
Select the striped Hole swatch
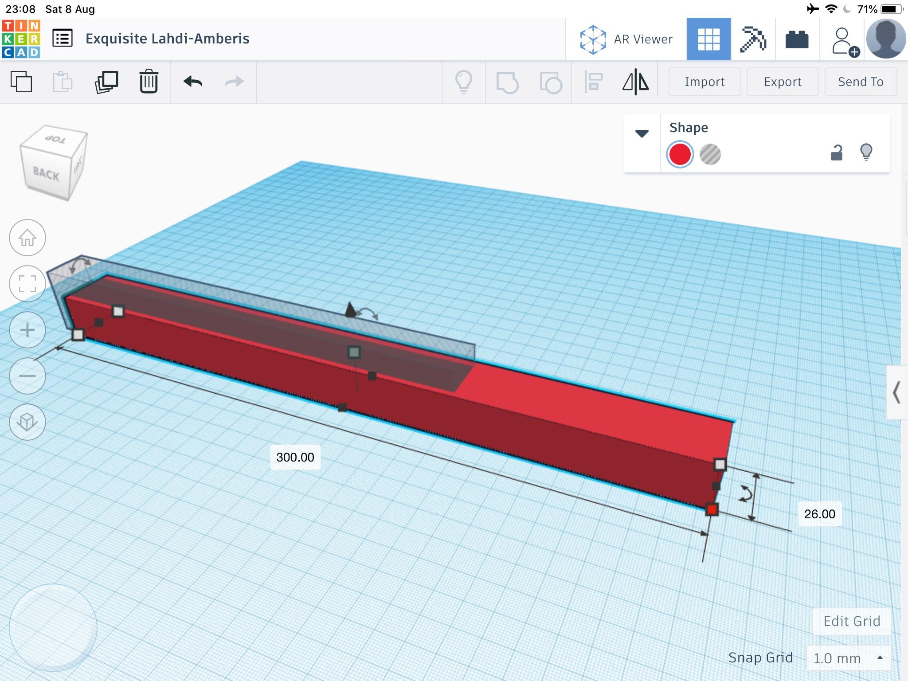[710, 154]
